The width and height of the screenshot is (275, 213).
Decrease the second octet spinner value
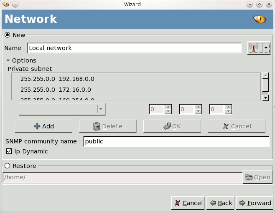point(199,111)
